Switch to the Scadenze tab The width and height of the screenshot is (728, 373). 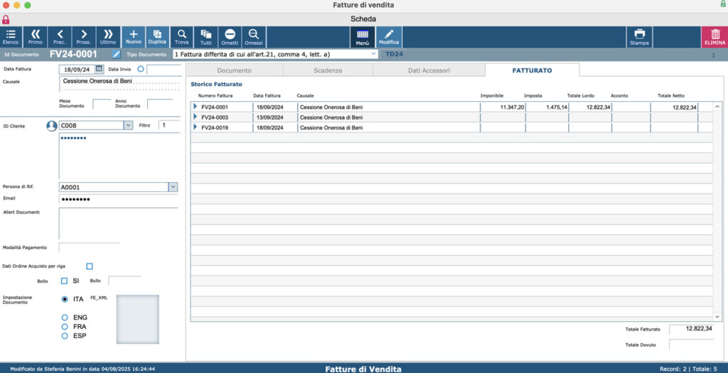(x=328, y=70)
